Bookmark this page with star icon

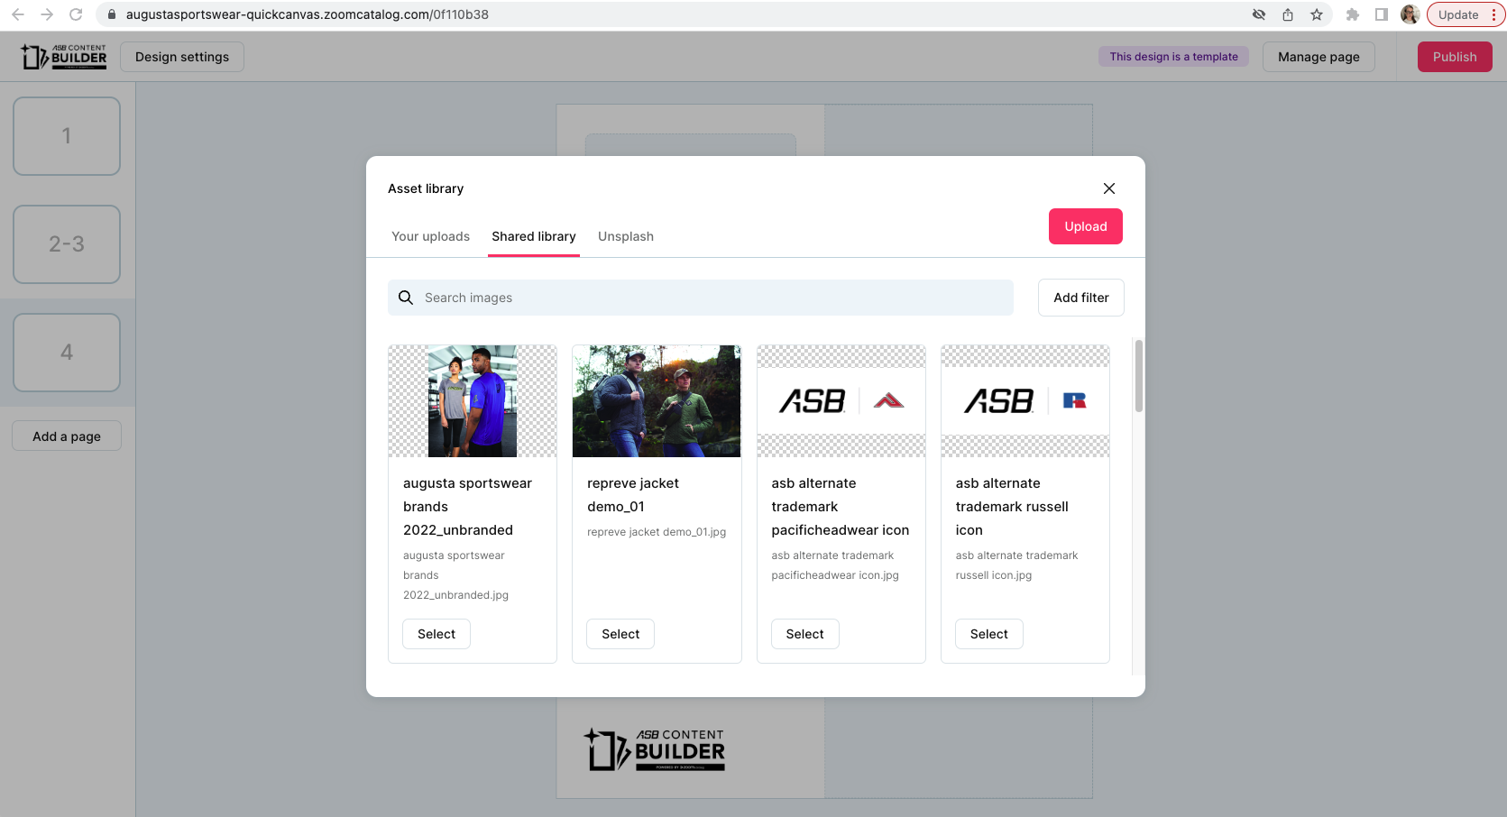coord(1317,14)
